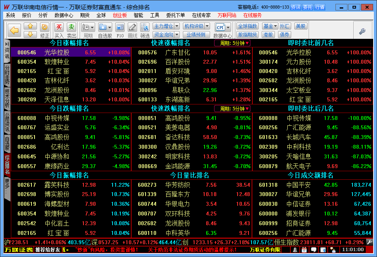Open the CPI 数据中心 icon

(220, 27)
